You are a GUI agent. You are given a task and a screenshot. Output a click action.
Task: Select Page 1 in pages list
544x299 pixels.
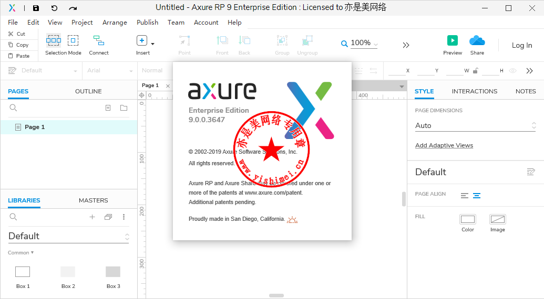coord(69,127)
